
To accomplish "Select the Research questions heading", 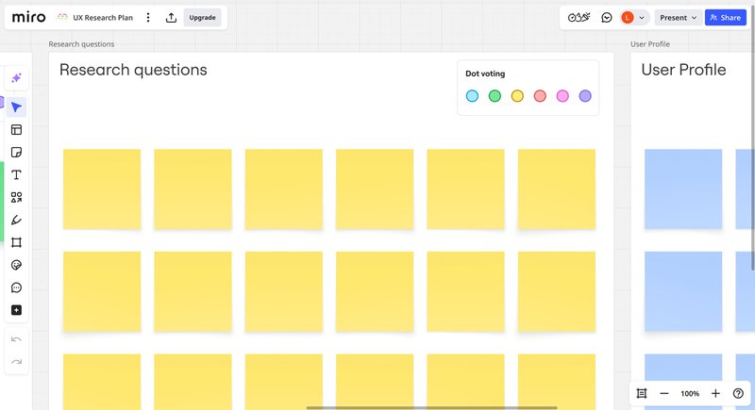I will tap(133, 70).
